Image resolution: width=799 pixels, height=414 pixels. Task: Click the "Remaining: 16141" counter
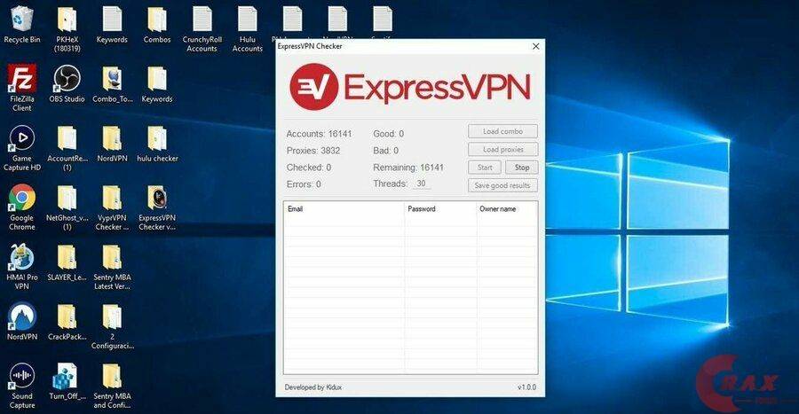[x=408, y=168]
